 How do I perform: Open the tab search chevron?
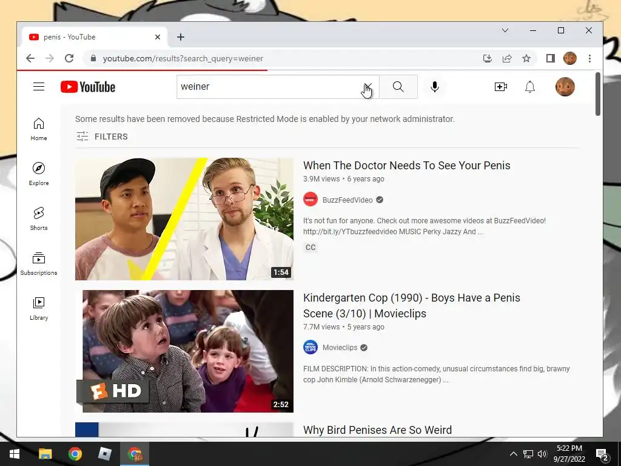click(x=505, y=30)
